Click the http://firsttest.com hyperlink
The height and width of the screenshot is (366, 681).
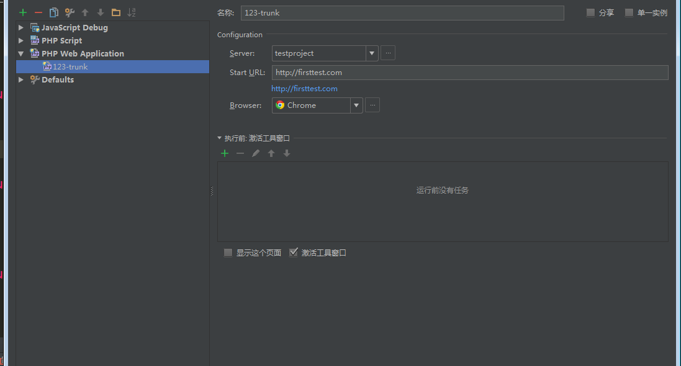point(304,89)
